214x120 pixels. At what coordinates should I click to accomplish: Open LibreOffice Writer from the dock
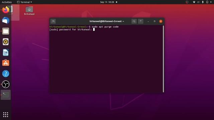tap(6, 52)
